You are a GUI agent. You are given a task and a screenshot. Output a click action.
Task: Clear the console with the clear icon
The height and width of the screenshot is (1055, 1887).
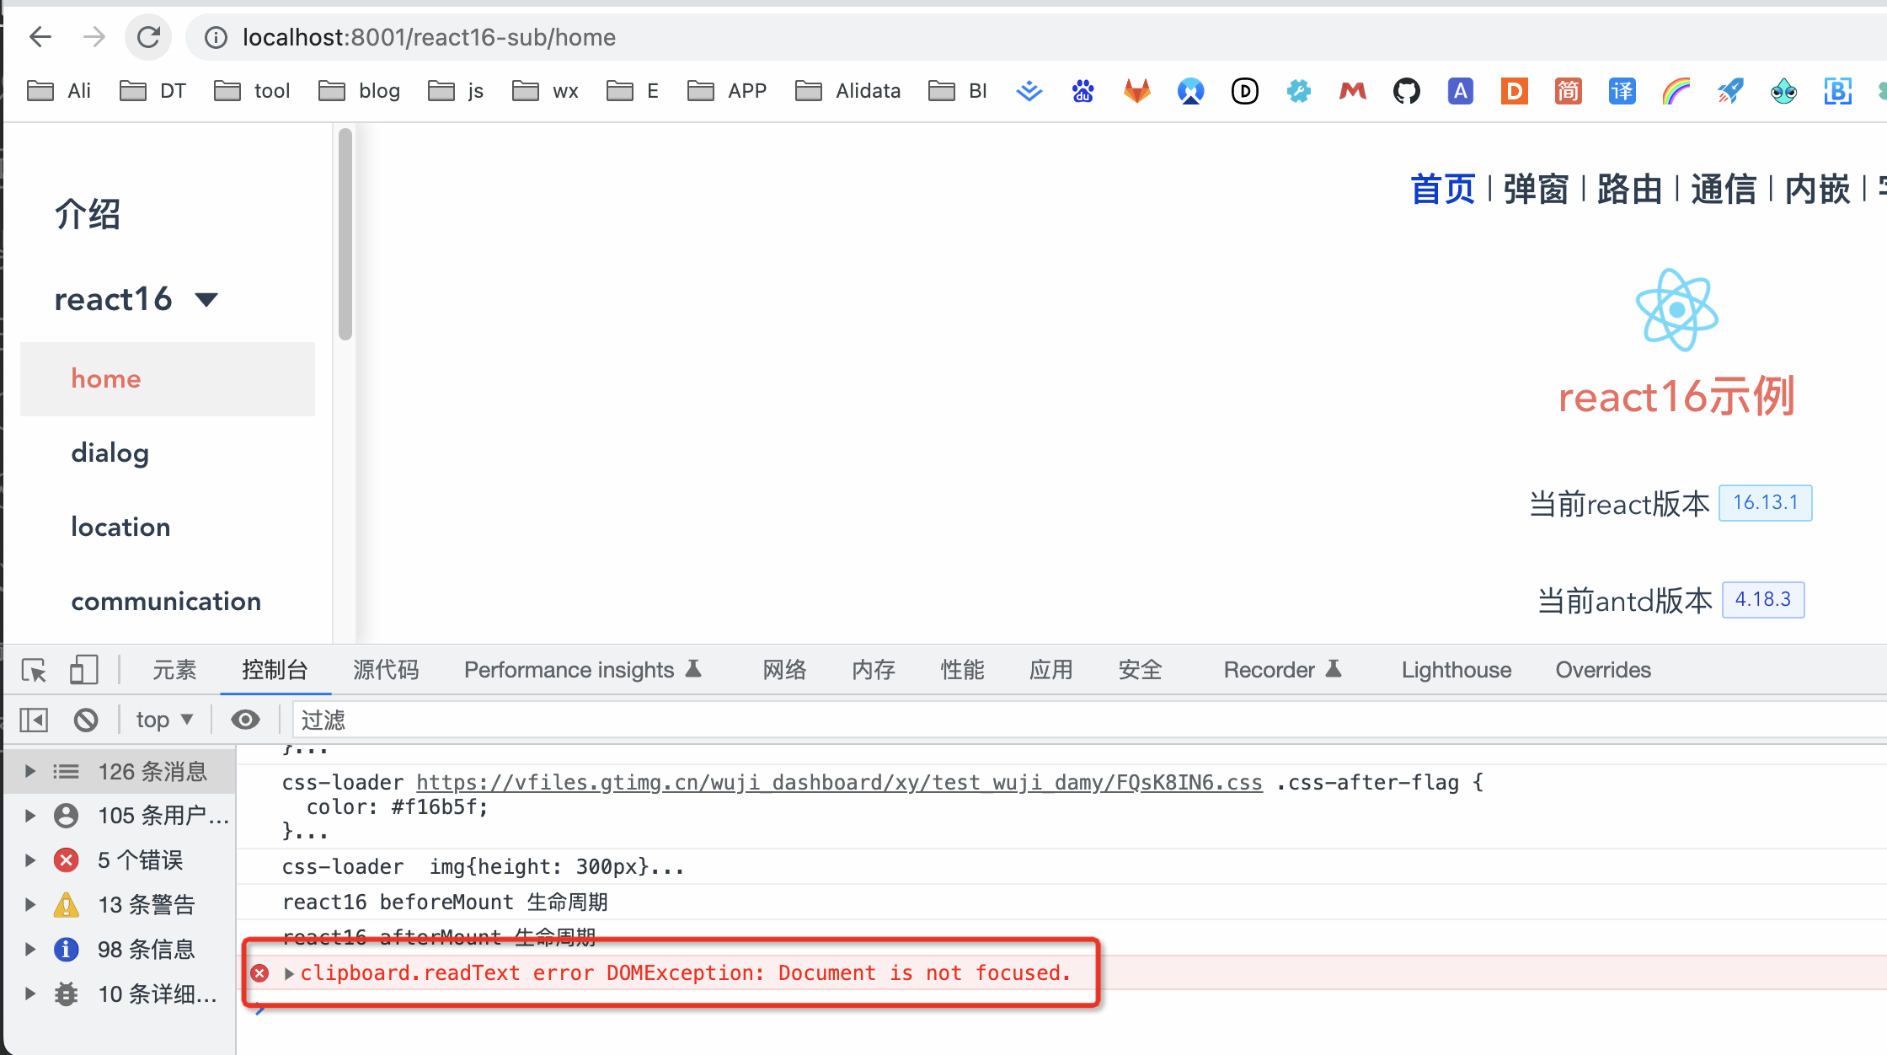click(85, 719)
